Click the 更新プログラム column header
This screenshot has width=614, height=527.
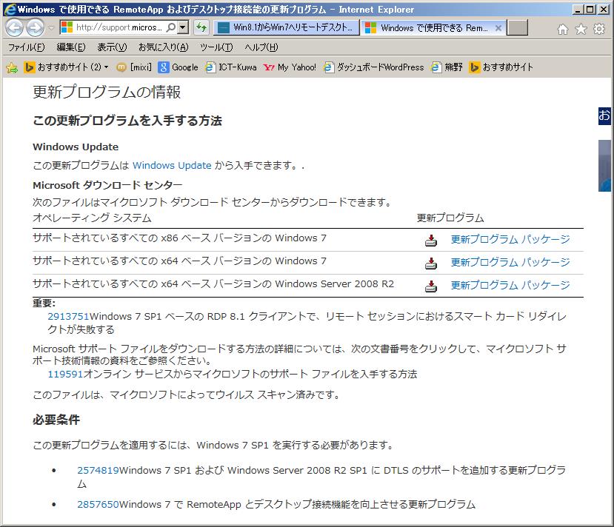coord(450,218)
